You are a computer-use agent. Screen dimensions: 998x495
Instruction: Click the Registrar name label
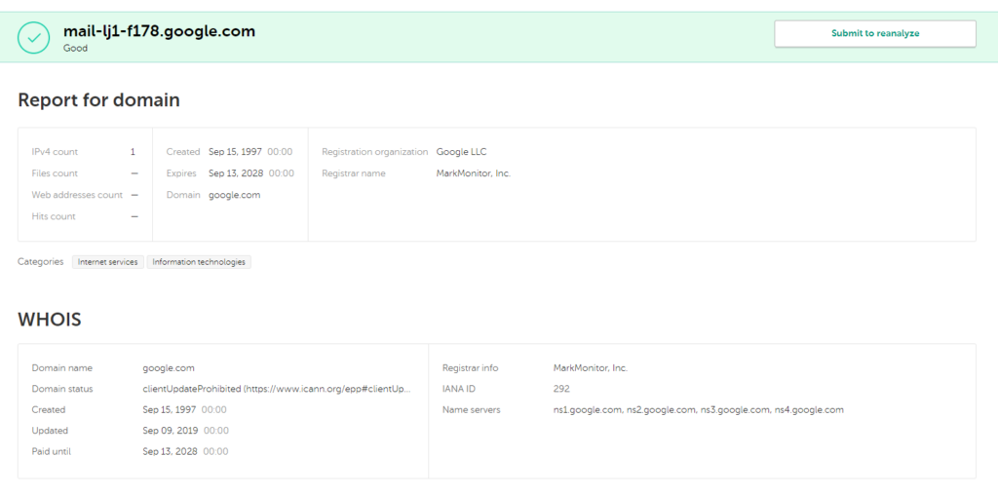pyautogui.click(x=353, y=173)
